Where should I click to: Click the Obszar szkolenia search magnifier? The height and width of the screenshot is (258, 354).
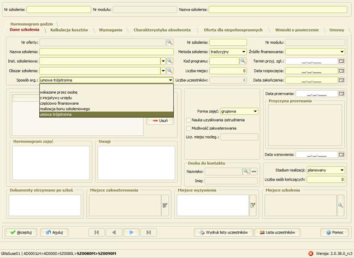coord(169,71)
